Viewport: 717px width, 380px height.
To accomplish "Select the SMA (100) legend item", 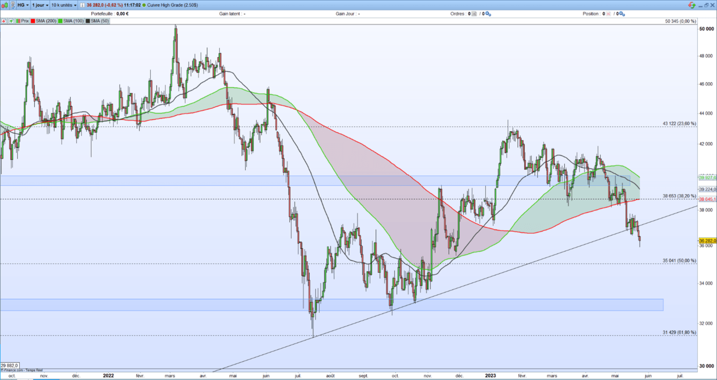I will [x=71, y=21].
